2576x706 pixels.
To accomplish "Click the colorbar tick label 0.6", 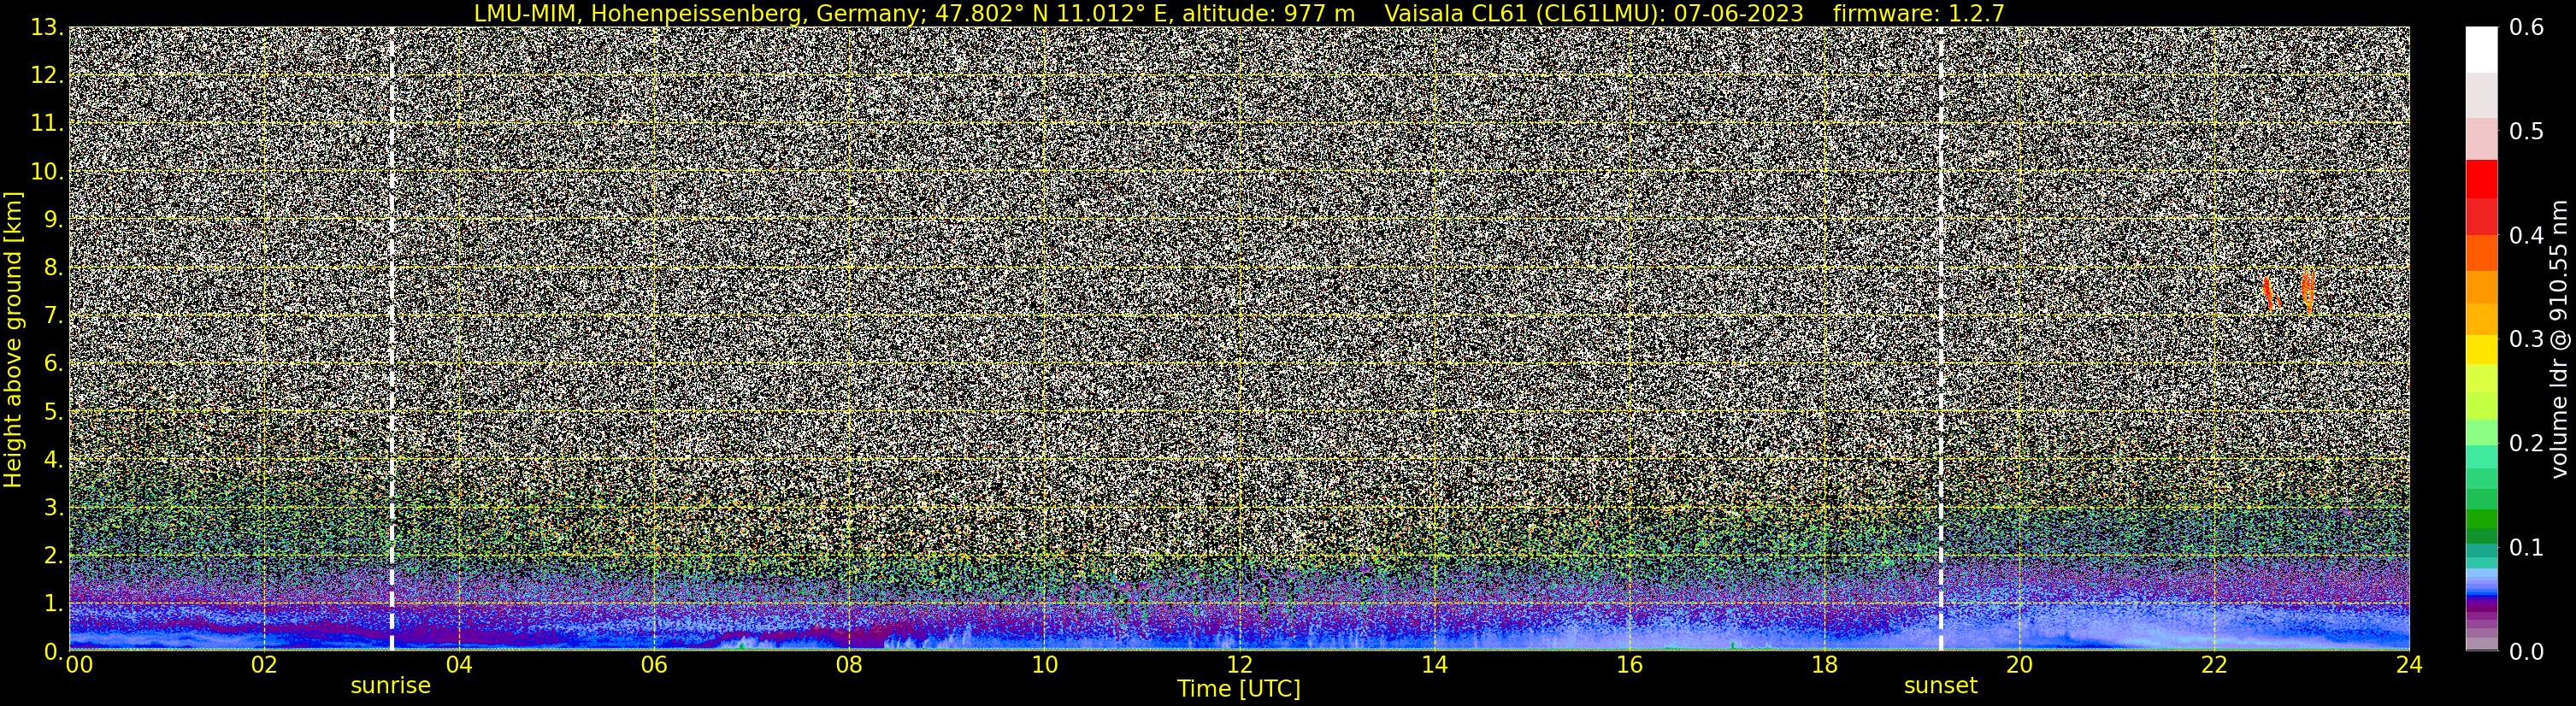I will (2527, 28).
